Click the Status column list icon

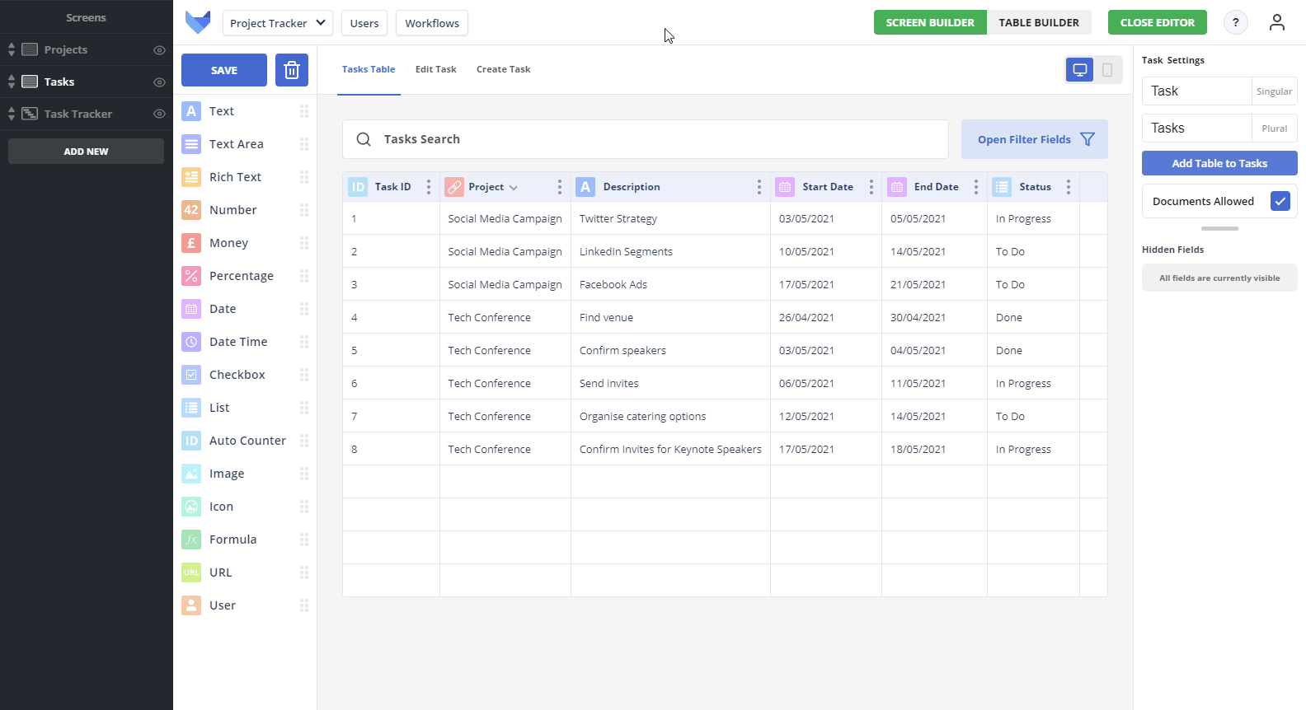click(x=1002, y=187)
